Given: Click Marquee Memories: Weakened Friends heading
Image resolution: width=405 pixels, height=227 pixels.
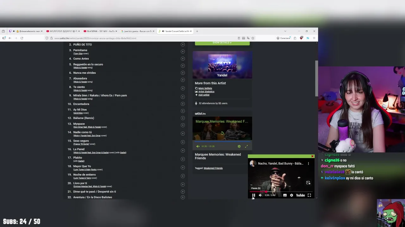Looking at the screenshot, I should [218, 156].
